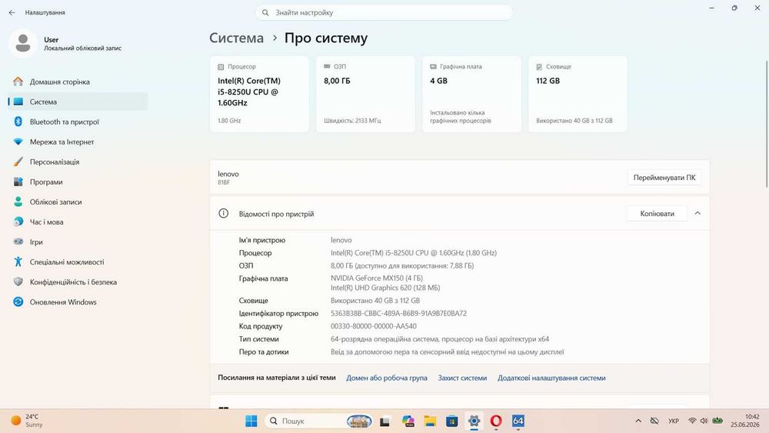Show hidden tray icons chevron
This screenshot has width=769, height=433.
pyautogui.click(x=638, y=421)
